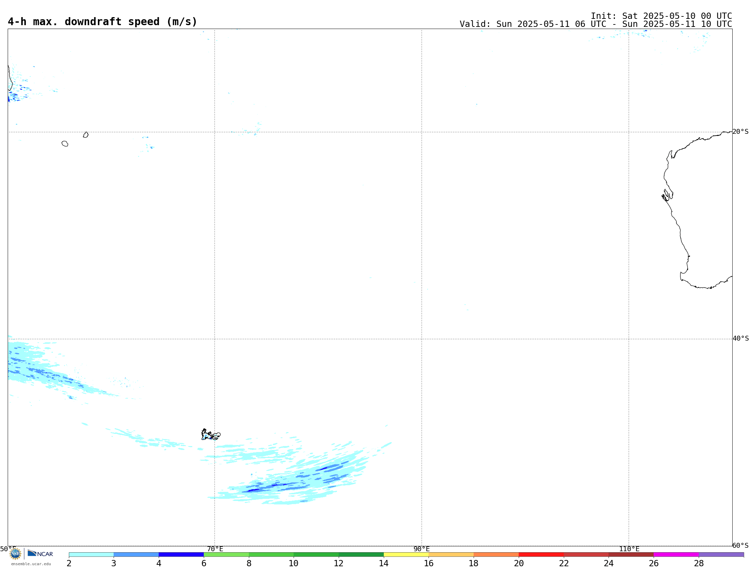Click the colorbar tick label '16'
Screen dimensions: 755x568
(x=429, y=563)
